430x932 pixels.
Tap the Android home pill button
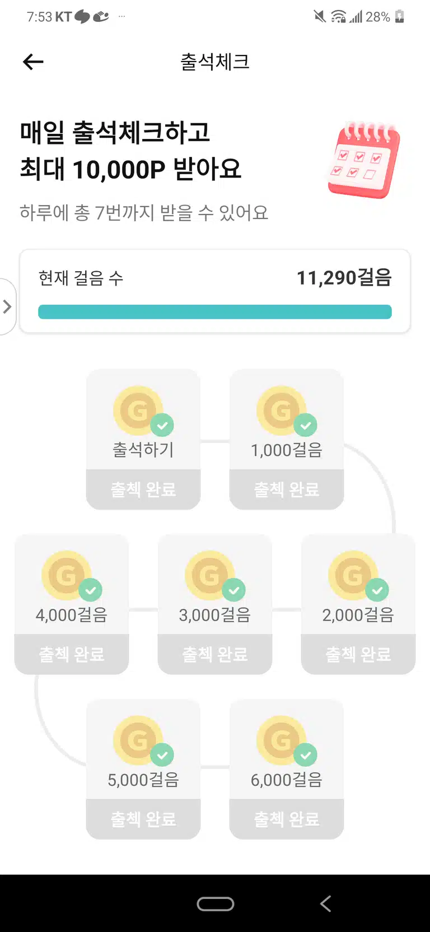(x=216, y=903)
